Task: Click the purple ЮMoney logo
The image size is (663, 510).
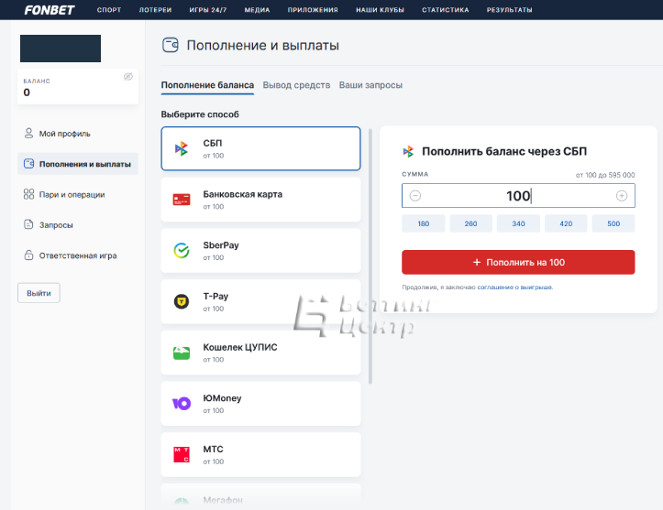Action: tap(182, 404)
